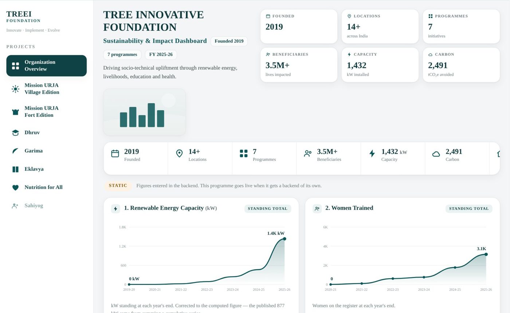Viewport: 510px width, 313px height.
Task: Open the Garima project
Action: 46,151
